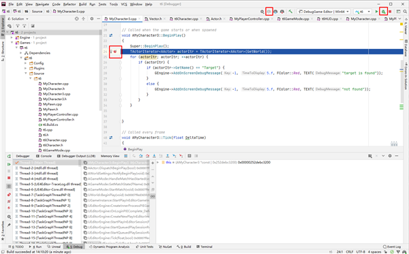Click Step Out icon in debugger toolbar
The image size is (409, 254).
(168, 156)
